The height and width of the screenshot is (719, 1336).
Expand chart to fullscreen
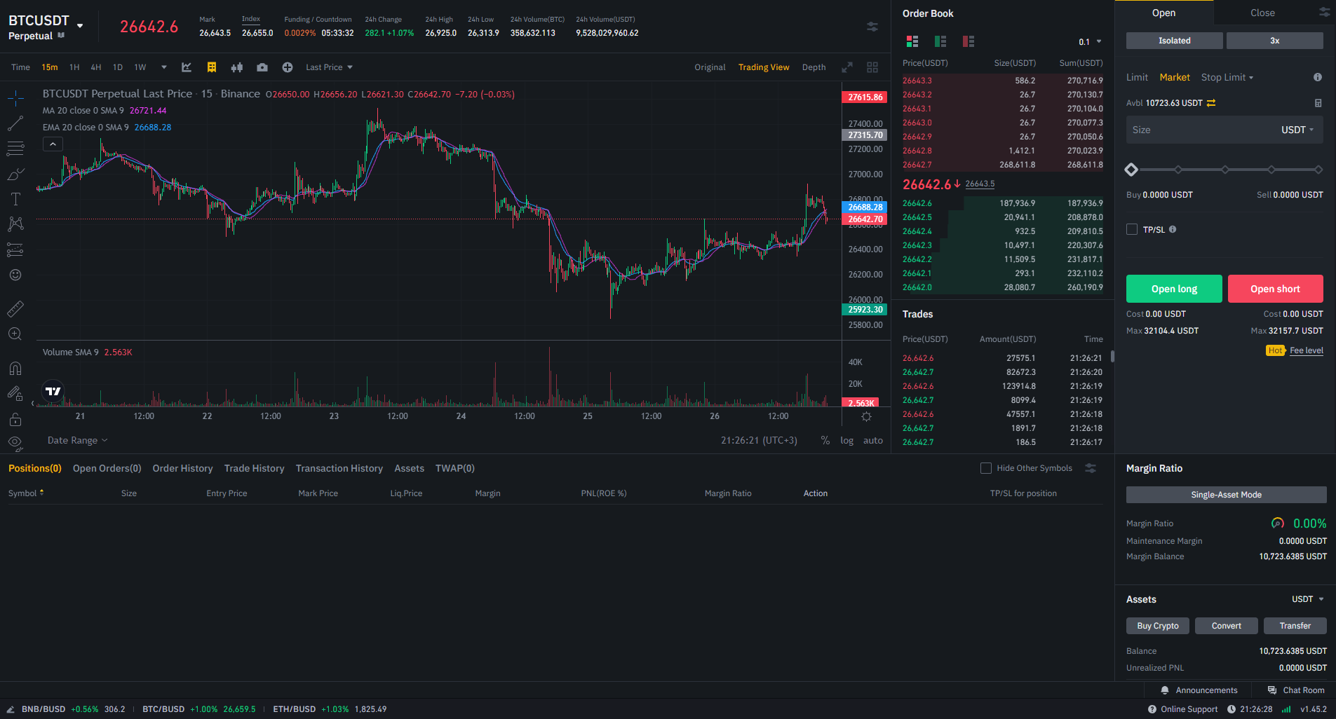coord(847,67)
